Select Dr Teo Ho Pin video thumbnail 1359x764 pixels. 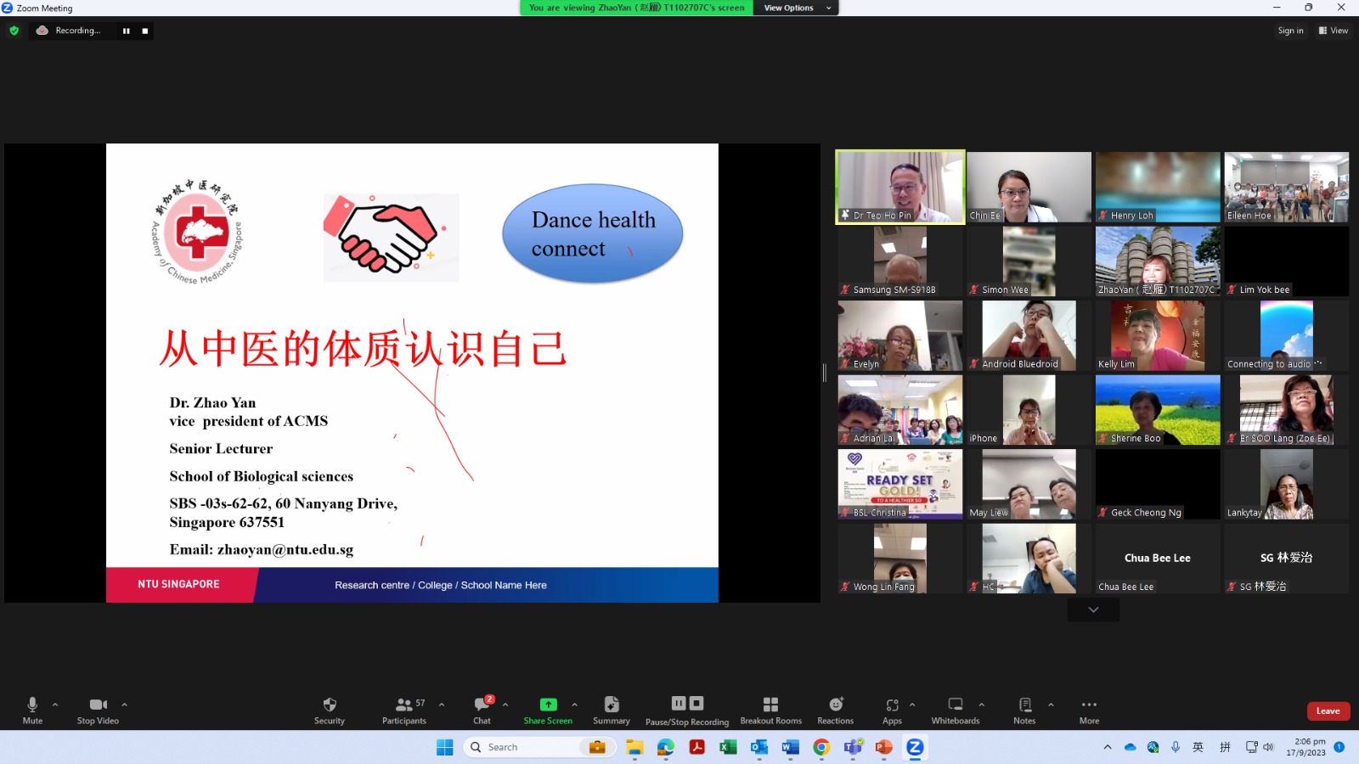pyautogui.click(x=900, y=187)
